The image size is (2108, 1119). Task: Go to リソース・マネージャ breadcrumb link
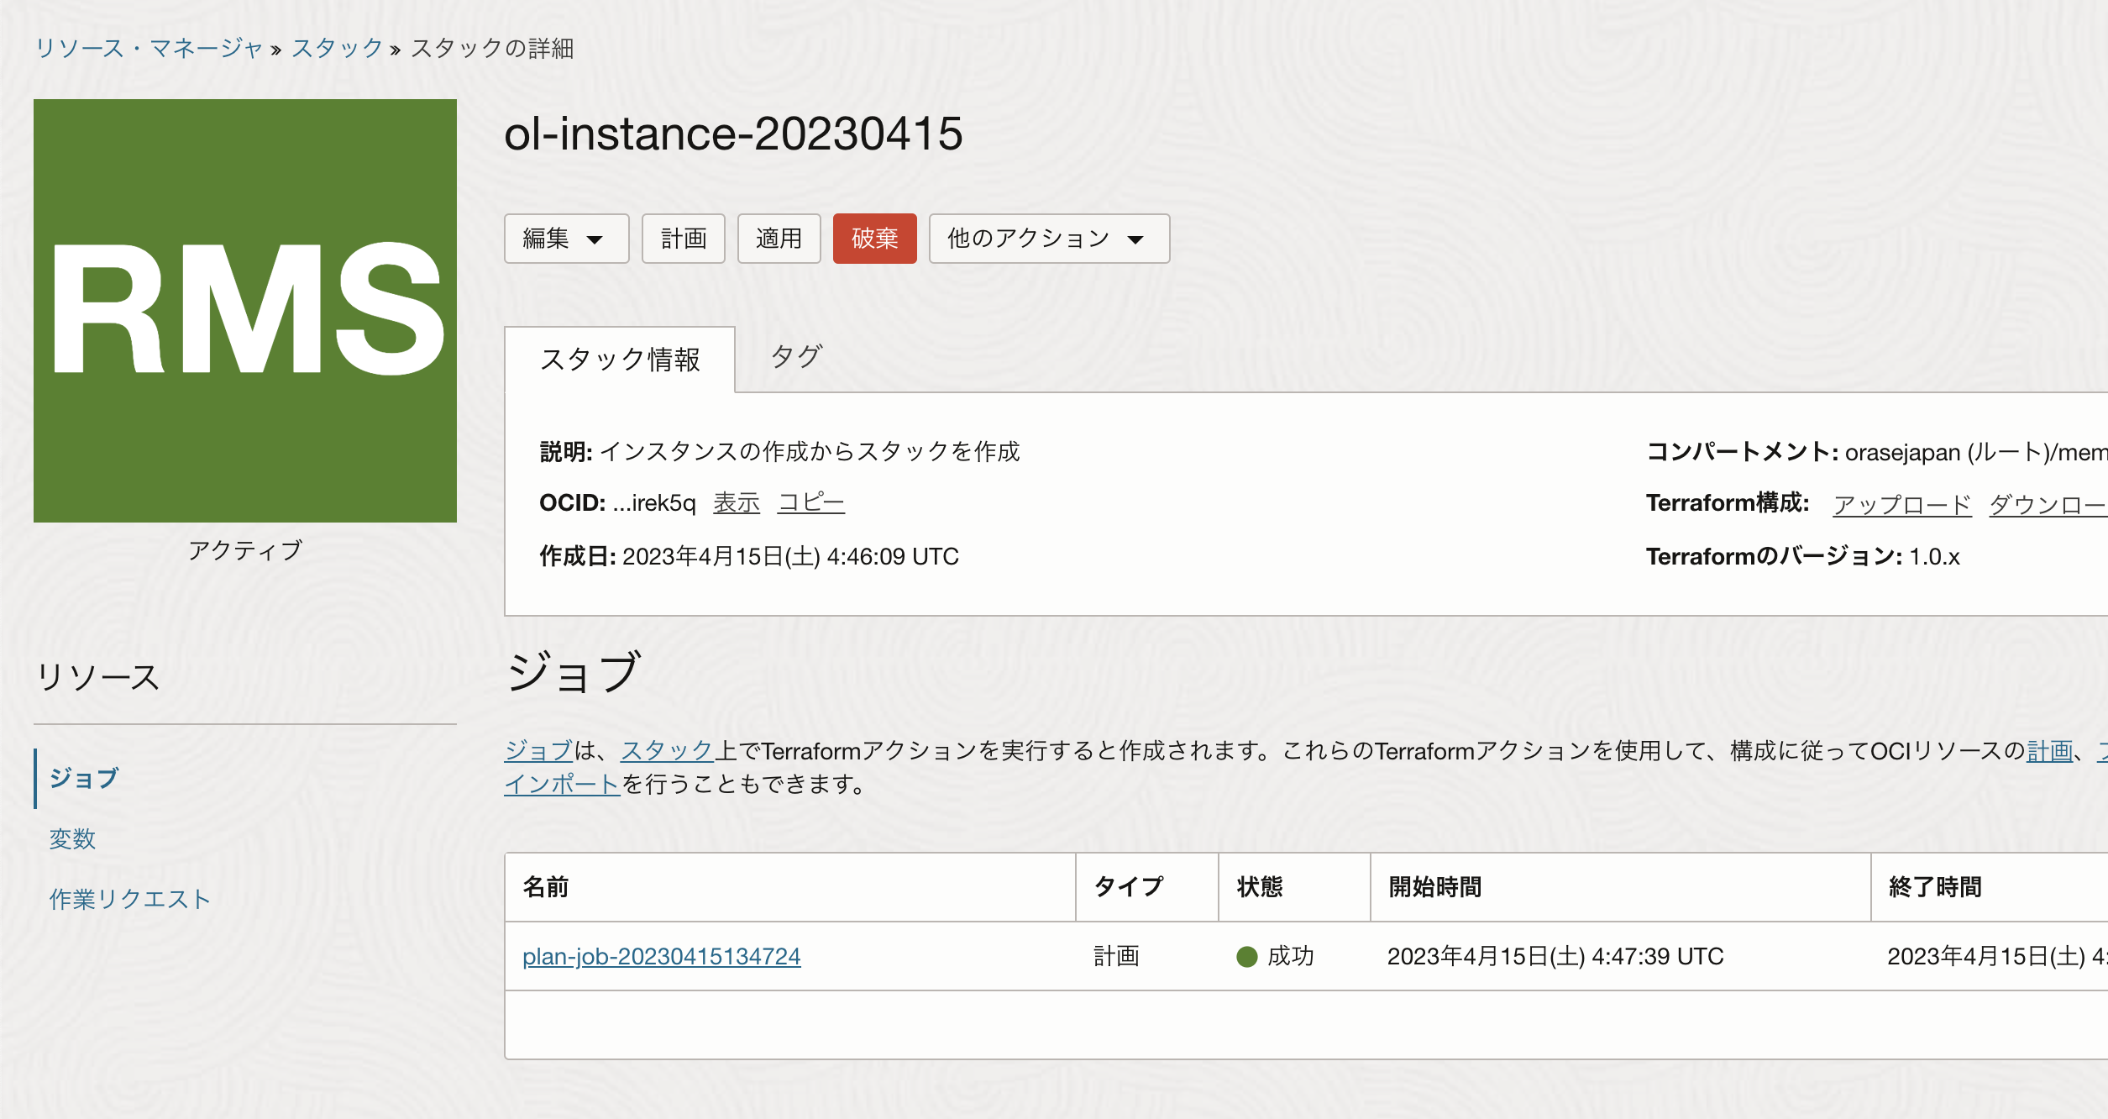tap(148, 49)
